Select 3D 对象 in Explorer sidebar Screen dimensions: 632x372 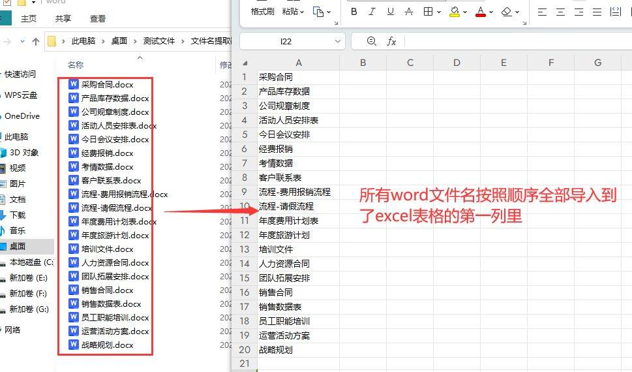coord(24,153)
